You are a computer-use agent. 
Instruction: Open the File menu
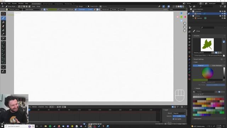coord(5,4)
